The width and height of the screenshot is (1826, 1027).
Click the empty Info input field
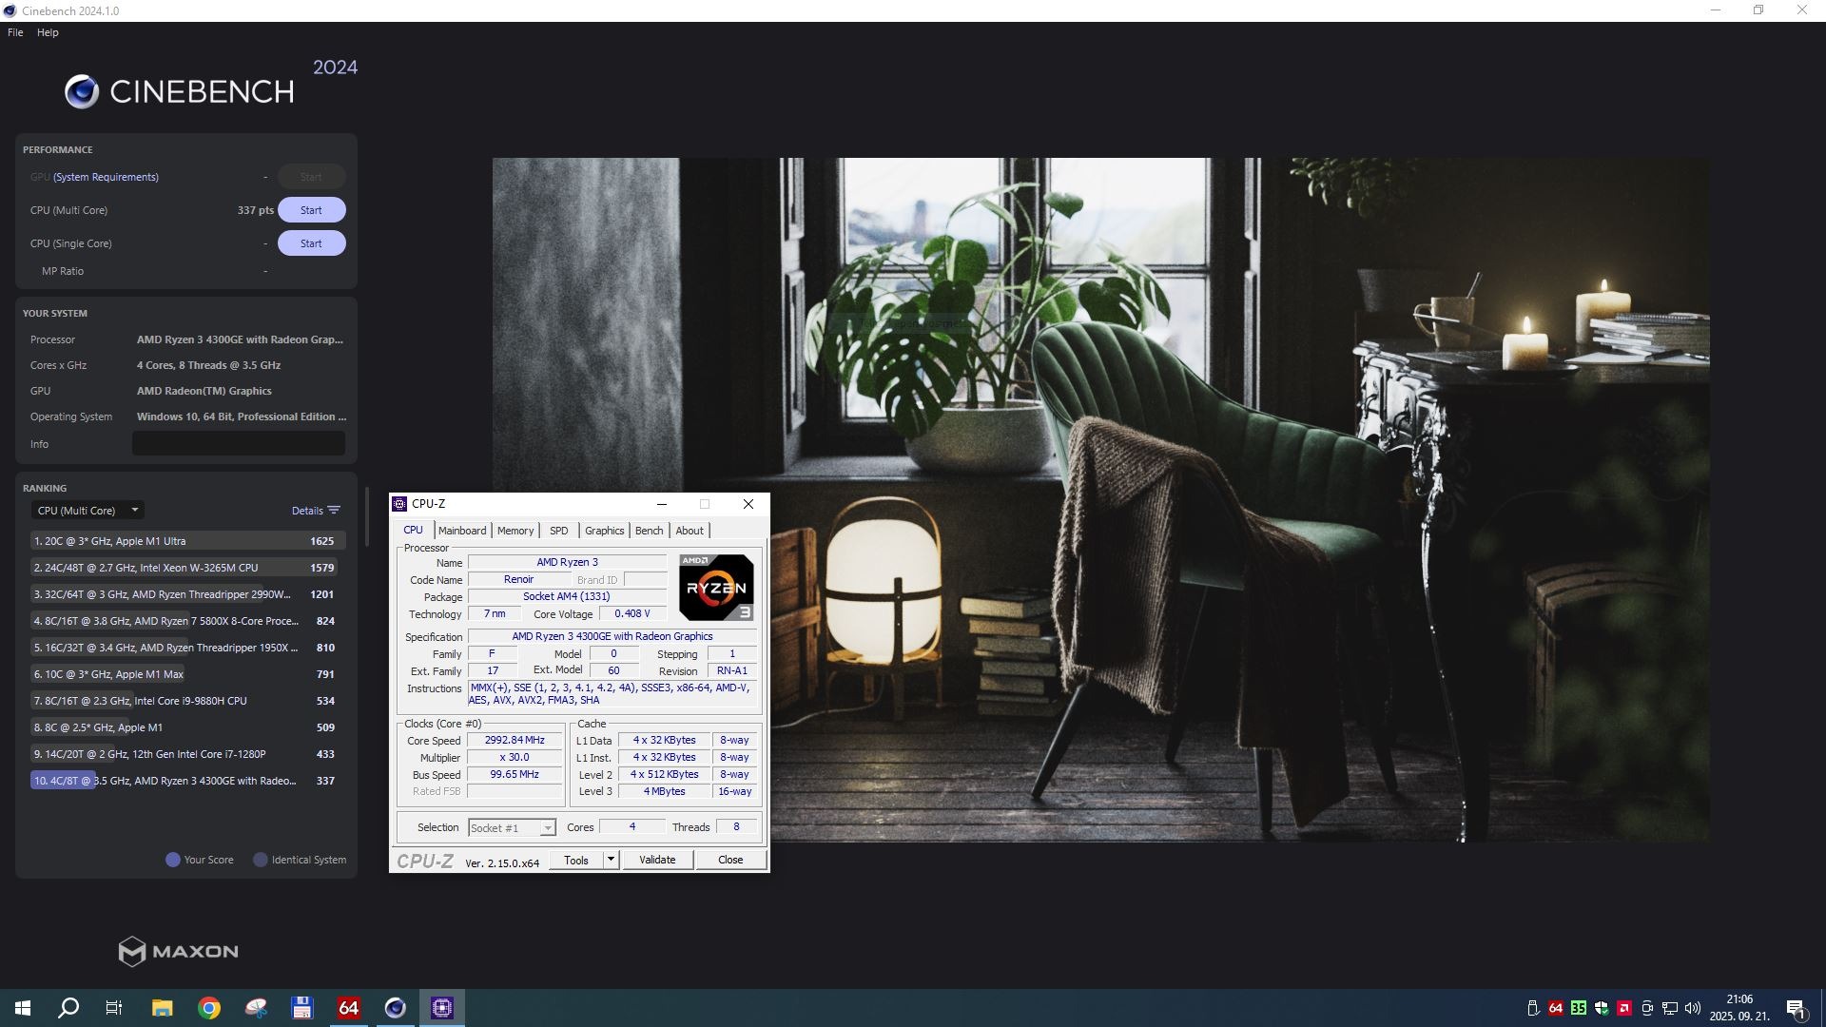[238, 444]
